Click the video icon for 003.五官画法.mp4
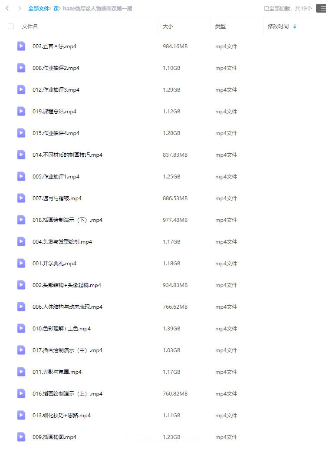 (x=21, y=46)
